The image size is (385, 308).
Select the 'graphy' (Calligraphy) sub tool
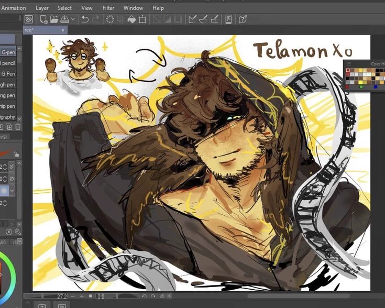pyautogui.click(x=8, y=117)
